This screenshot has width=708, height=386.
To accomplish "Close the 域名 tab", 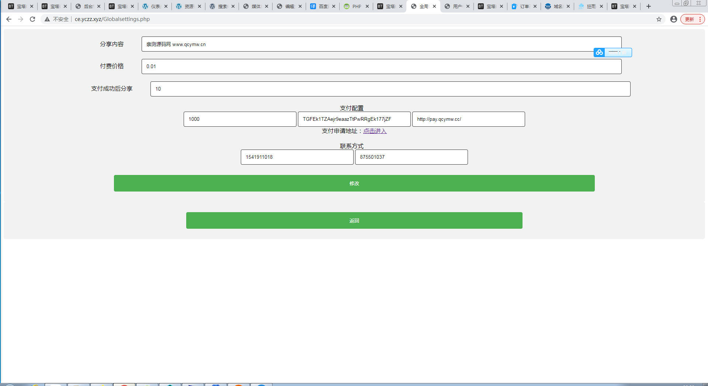I will coord(568,6).
